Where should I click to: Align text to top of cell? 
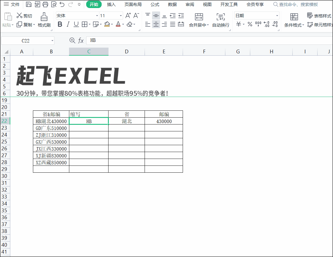(x=147, y=15)
